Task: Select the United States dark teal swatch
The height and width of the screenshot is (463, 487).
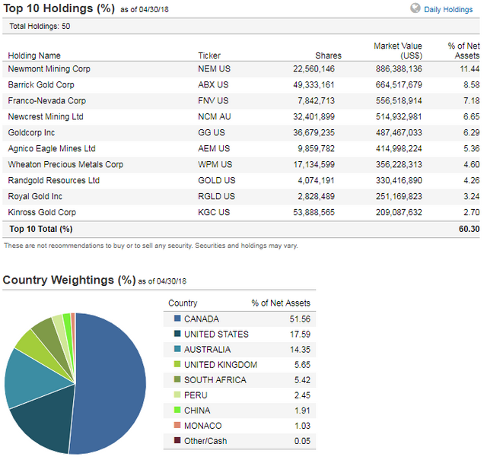Action: click(177, 334)
